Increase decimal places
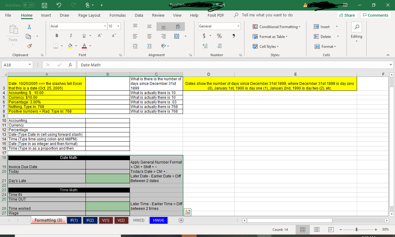Screen dimensions: 395x237 pos(205,46)
